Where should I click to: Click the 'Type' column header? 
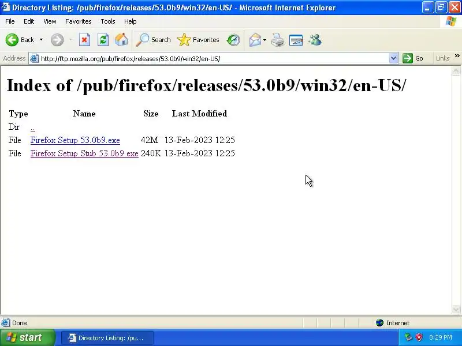pos(18,114)
